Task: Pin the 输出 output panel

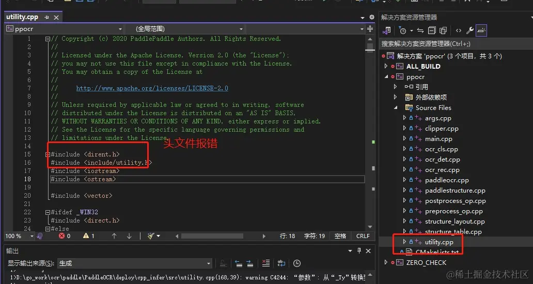Action: [x=359, y=251]
